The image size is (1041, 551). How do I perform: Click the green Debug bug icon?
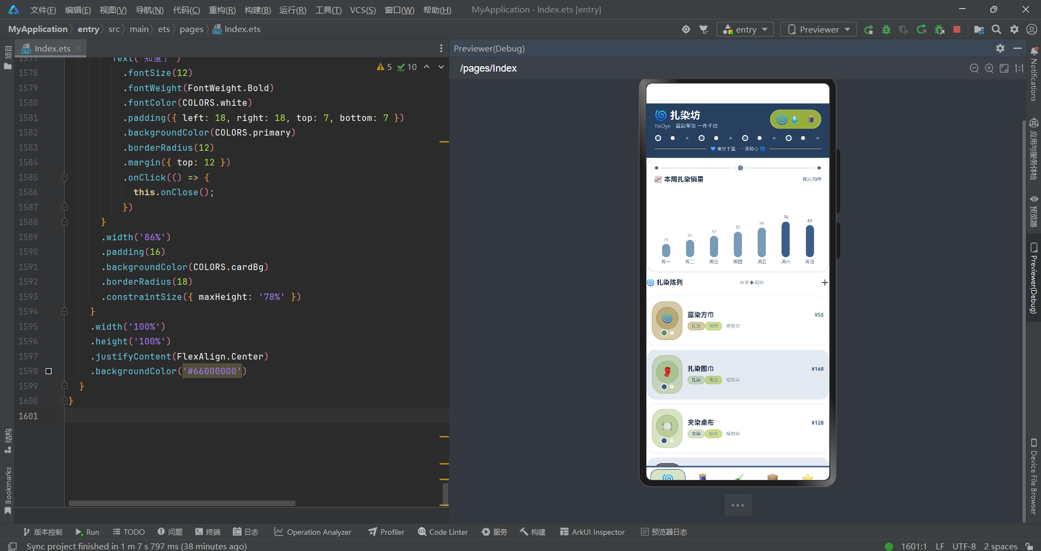tap(886, 29)
